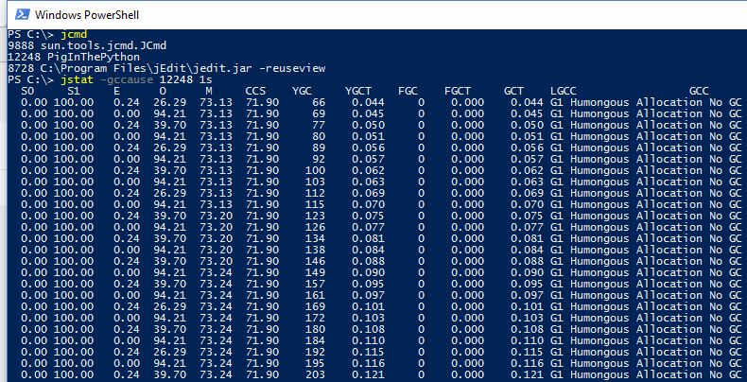
Task: Click the YGC value 89
Action: click(x=319, y=148)
